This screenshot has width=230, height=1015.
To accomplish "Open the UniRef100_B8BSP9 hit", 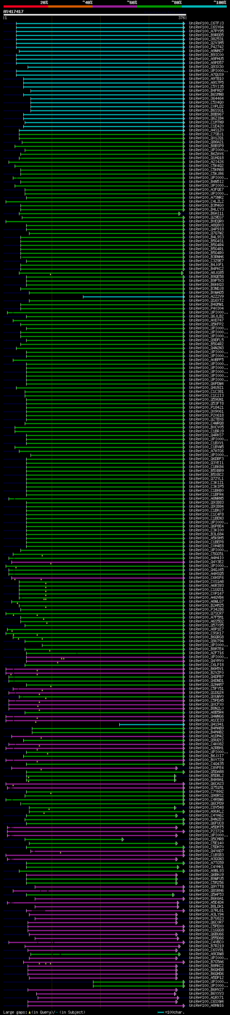I will click(206, 146).
